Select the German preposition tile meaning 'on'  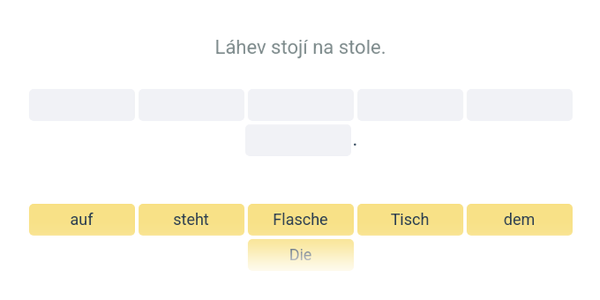(82, 220)
